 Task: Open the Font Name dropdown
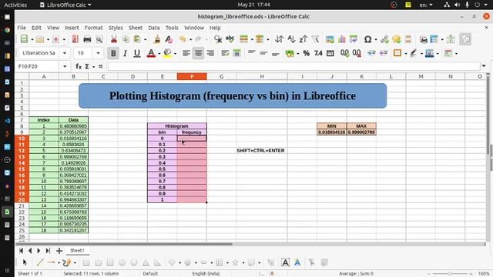tap(65, 53)
